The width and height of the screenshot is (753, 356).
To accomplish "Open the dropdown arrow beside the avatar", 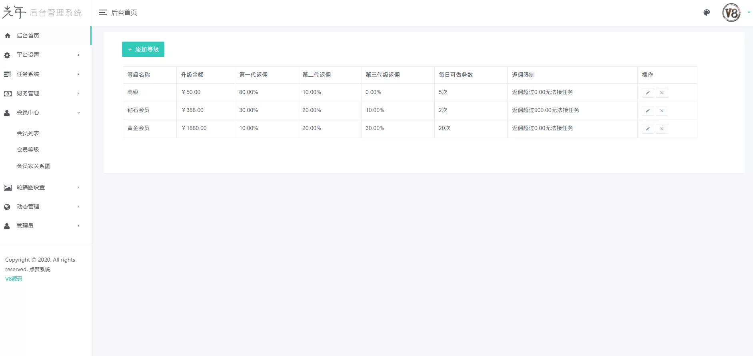I will tap(749, 12).
